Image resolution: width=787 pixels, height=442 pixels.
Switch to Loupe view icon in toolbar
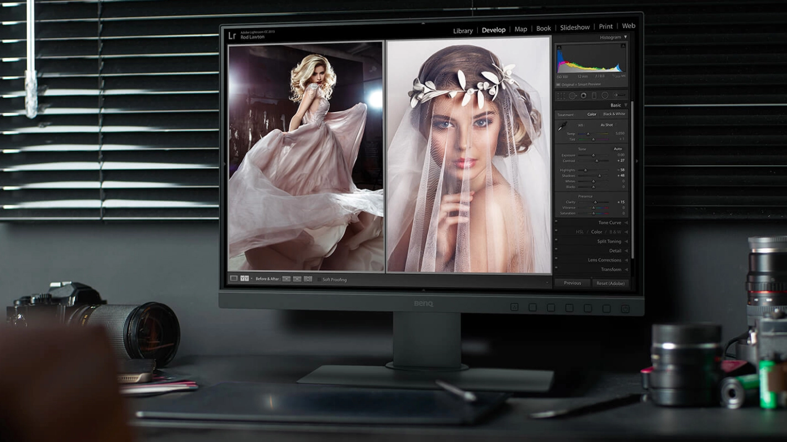pyautogui.click(x=234, y=279)
